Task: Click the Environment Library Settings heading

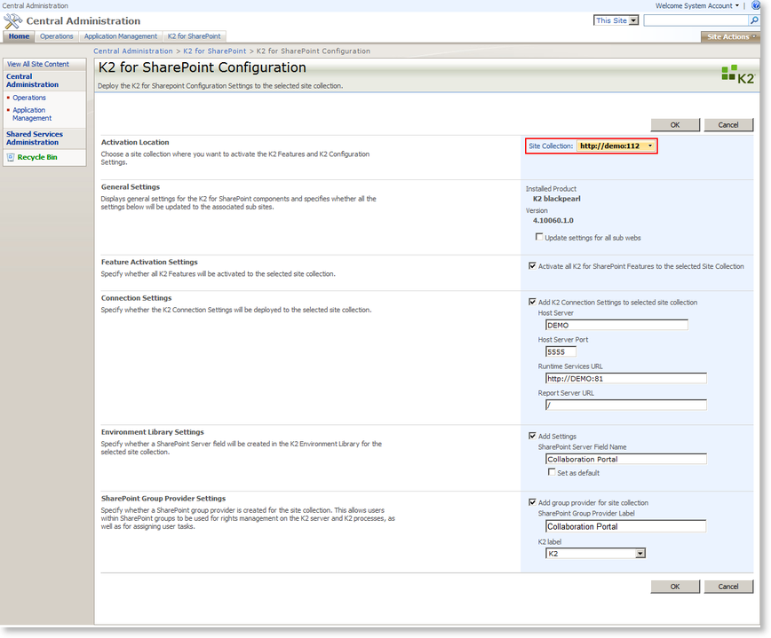Action: click(x=153, y=432)
